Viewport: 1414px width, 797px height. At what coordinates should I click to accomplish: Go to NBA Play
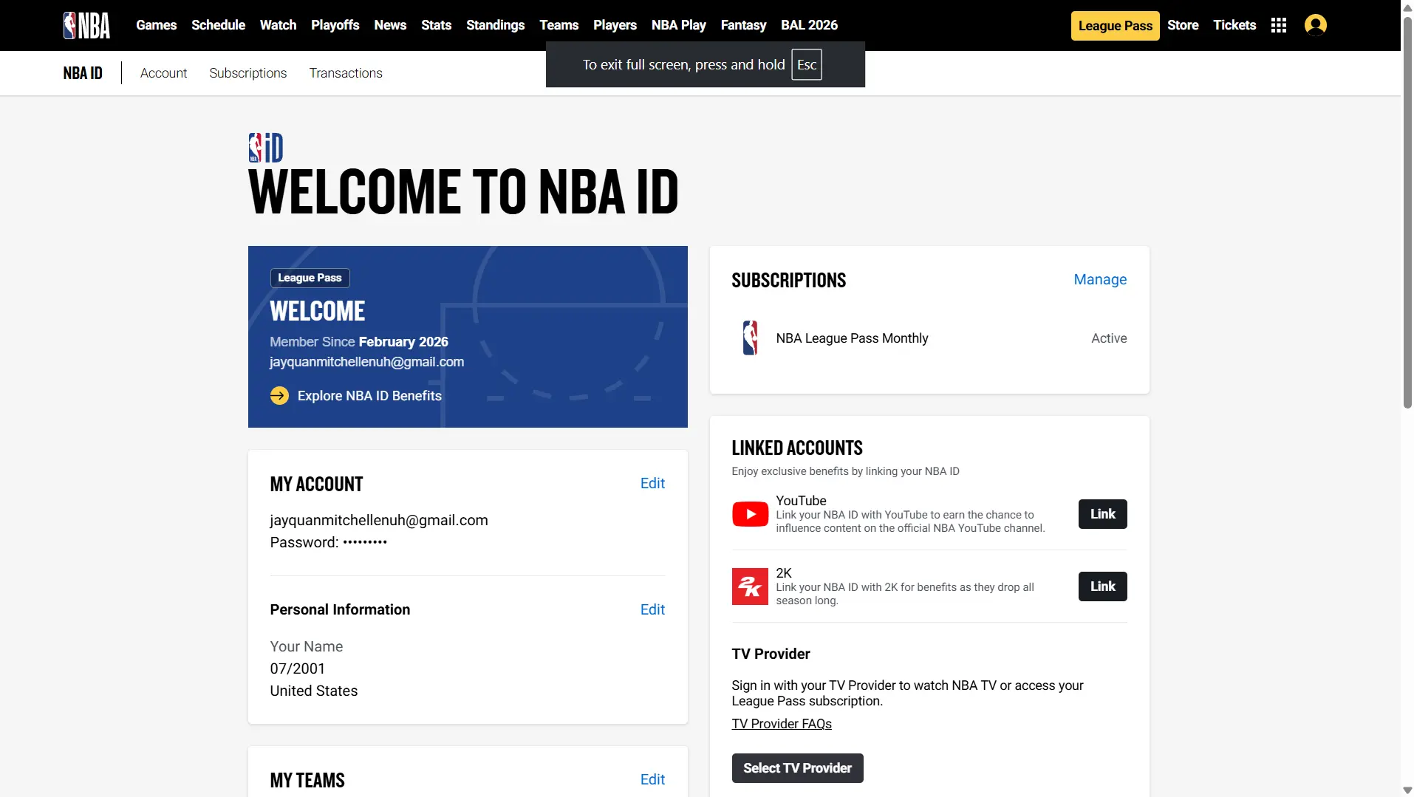(679, 25)
